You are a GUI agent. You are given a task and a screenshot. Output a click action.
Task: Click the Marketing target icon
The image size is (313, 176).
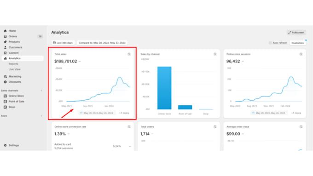5,77
